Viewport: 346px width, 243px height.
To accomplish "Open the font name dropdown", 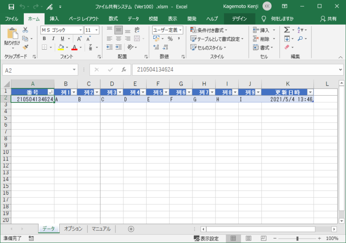I will coord(80,30).
